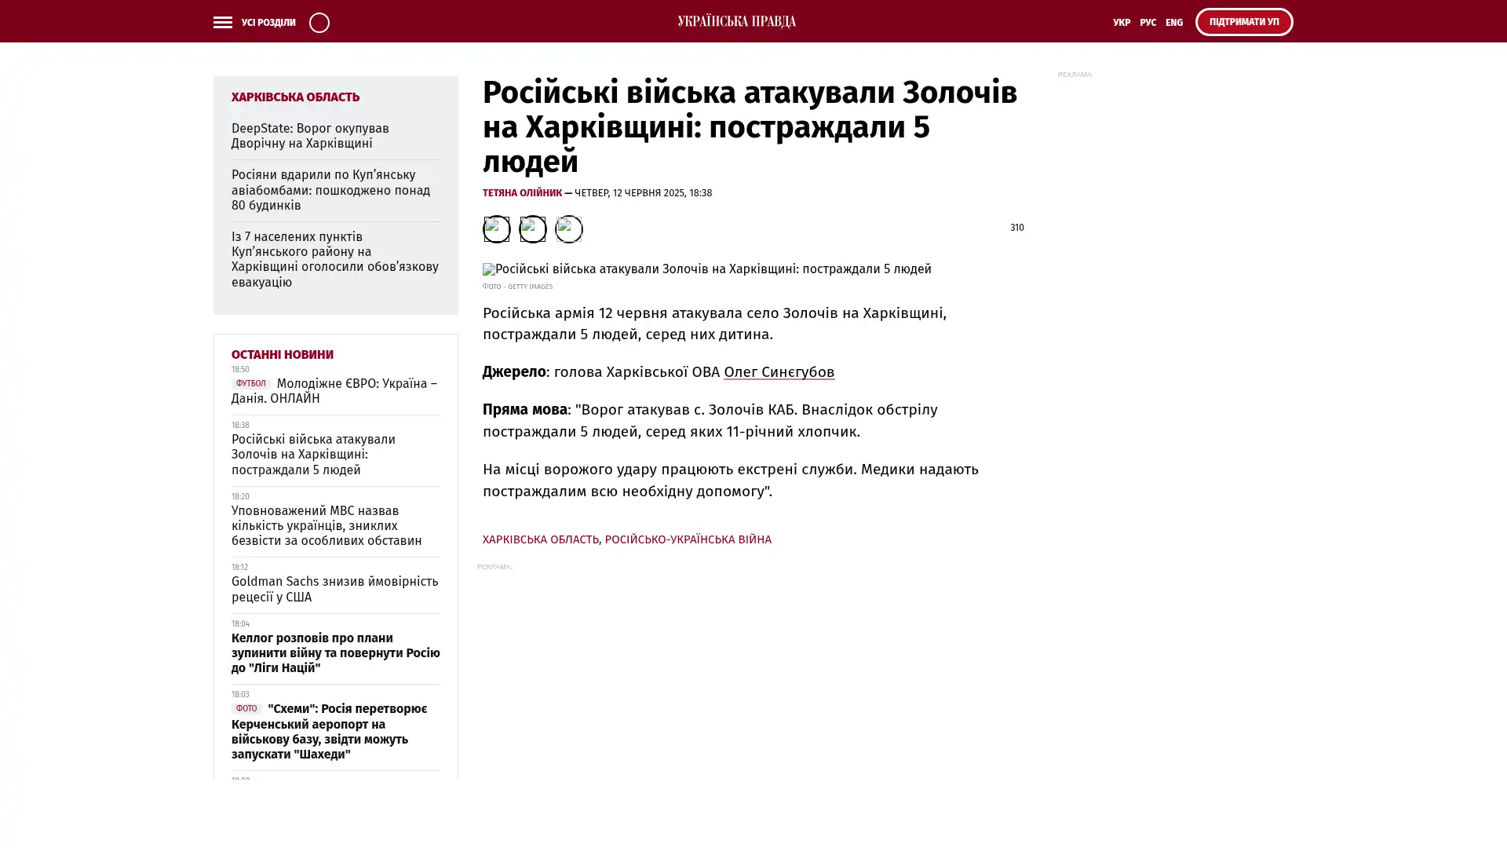The height and width of the screenshot is (848, 1507).
Task: Open the ХАРКІВСЬКА ОБЛАСТЬ tag below article
Action: [541, 539]
